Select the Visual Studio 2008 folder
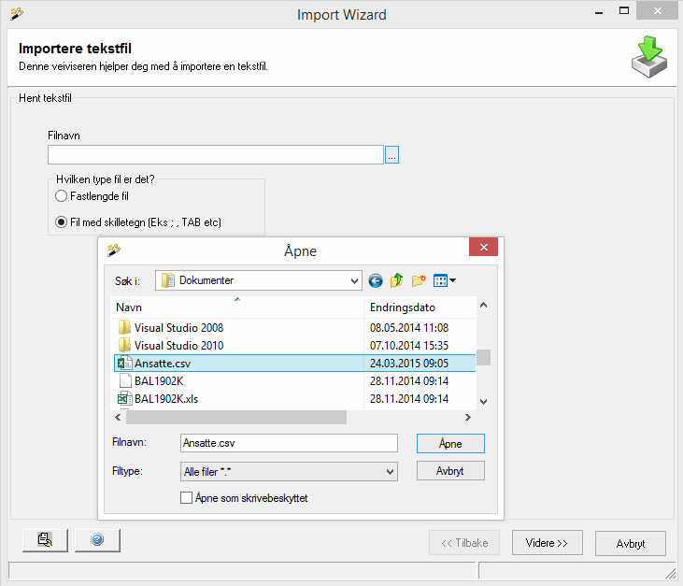The width and height of the screenshot is (683, 586). tap(178, 328)
